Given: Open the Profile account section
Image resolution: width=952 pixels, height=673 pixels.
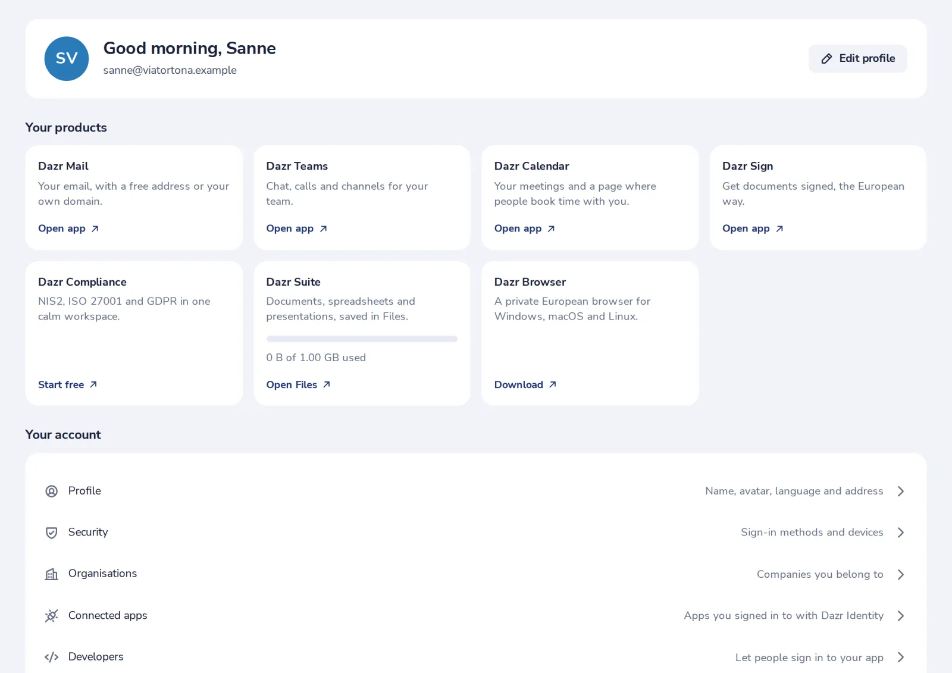Looking at the screenshot, I should point(475,491).
